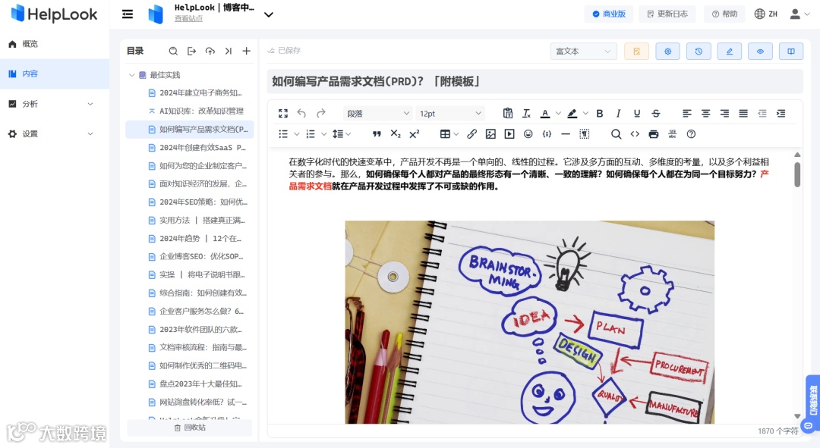Undo the last edit
The width and height of the screenshot is (820, 448).
tap(301, 113)
